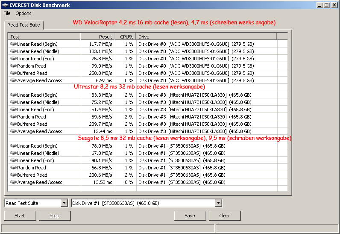The image size is (340, 234).
Task: Click the 67.0 MB/s result value
Action: (102, 153)
